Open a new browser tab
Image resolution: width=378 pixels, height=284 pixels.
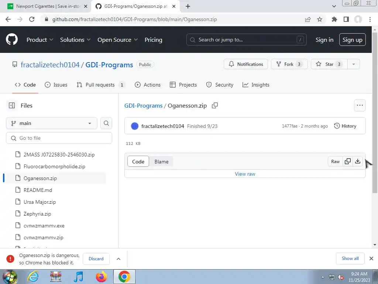pyautogui.click(x=188, y=6)
